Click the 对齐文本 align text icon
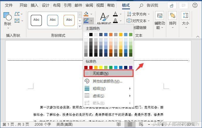 (129, 20)
